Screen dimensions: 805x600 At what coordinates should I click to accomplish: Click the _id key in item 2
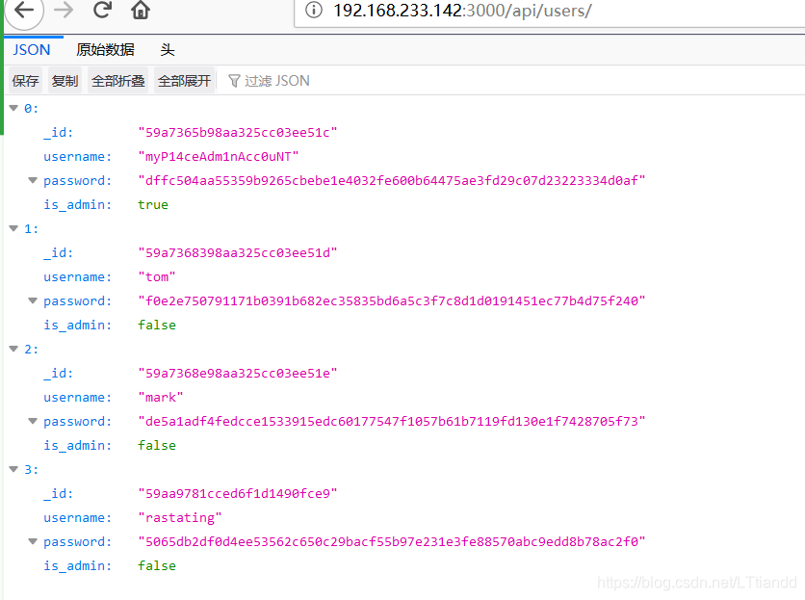[58, 374]
